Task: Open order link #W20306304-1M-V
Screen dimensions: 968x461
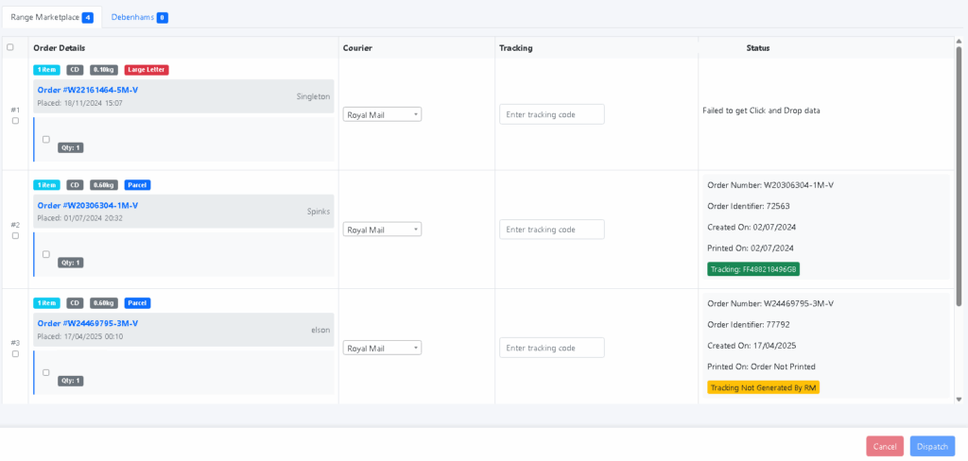Action: (88, 205)
